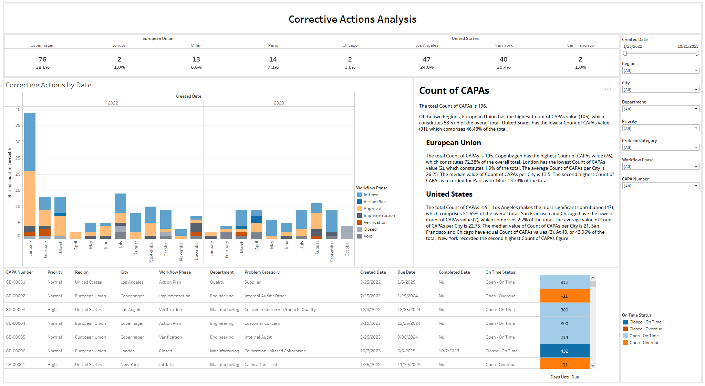Expand the City filter dropdown
The image size is (705, 386).
(661, 90)
